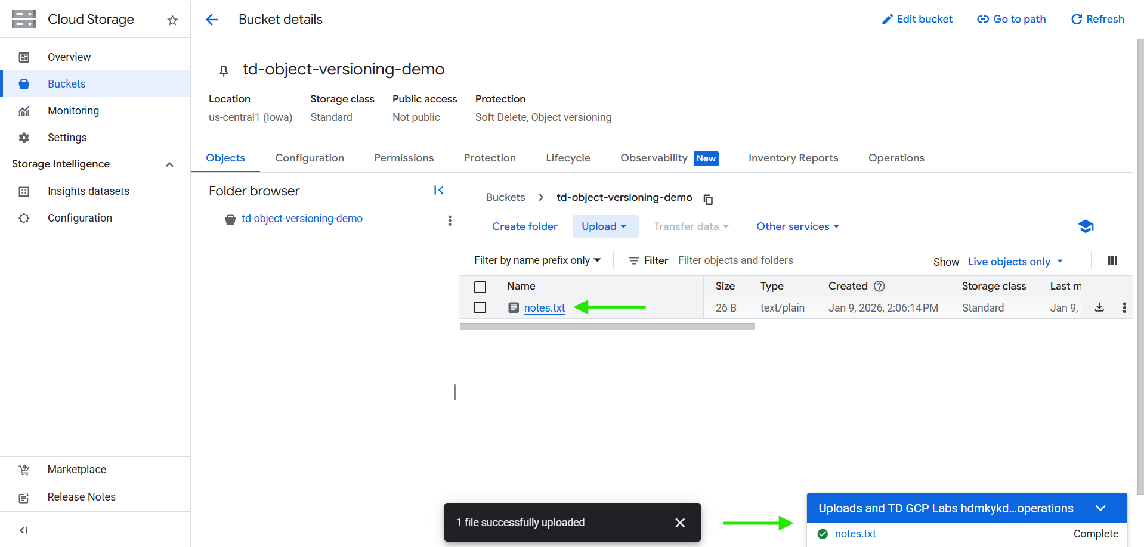Open the notes.txt object link

[x=544, y=308]
